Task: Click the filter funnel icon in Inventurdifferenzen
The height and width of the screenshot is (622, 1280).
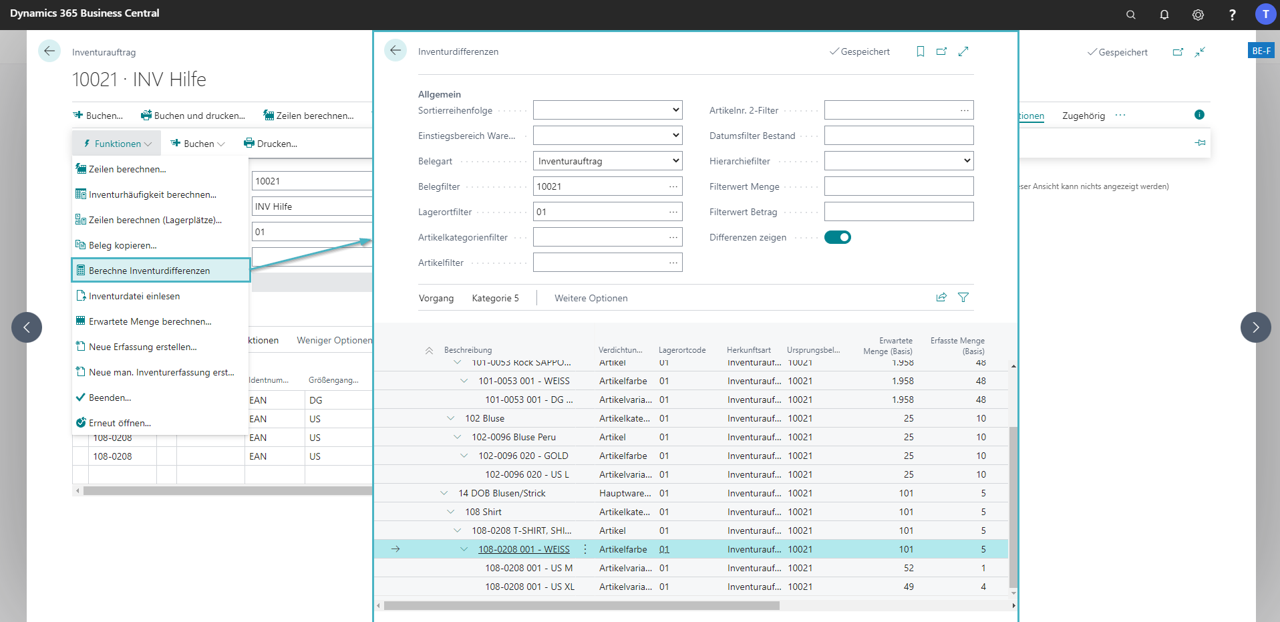Action: (x=963, y=297)
